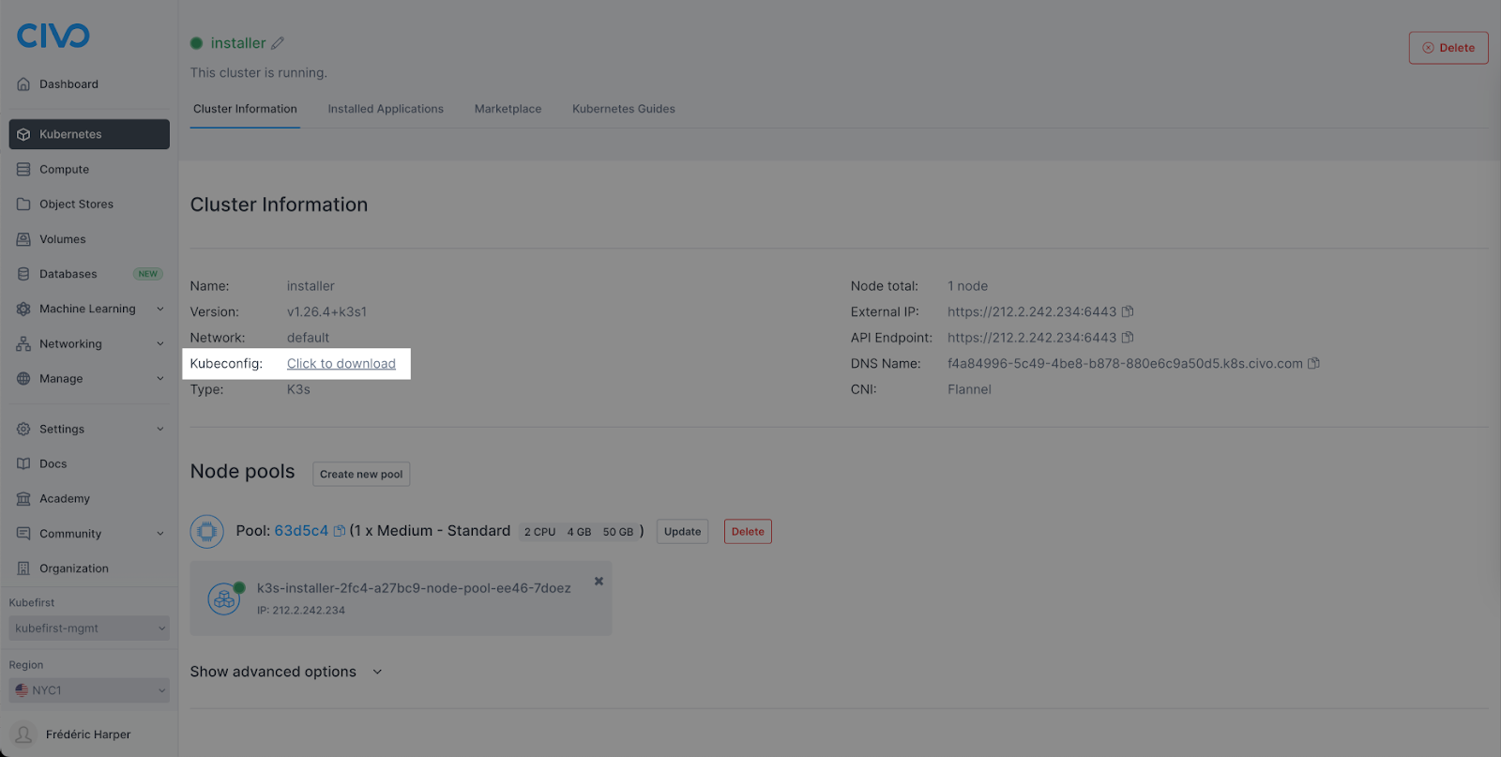
Task: Click the US flag in Region selector
Action: tap(22, 690)
